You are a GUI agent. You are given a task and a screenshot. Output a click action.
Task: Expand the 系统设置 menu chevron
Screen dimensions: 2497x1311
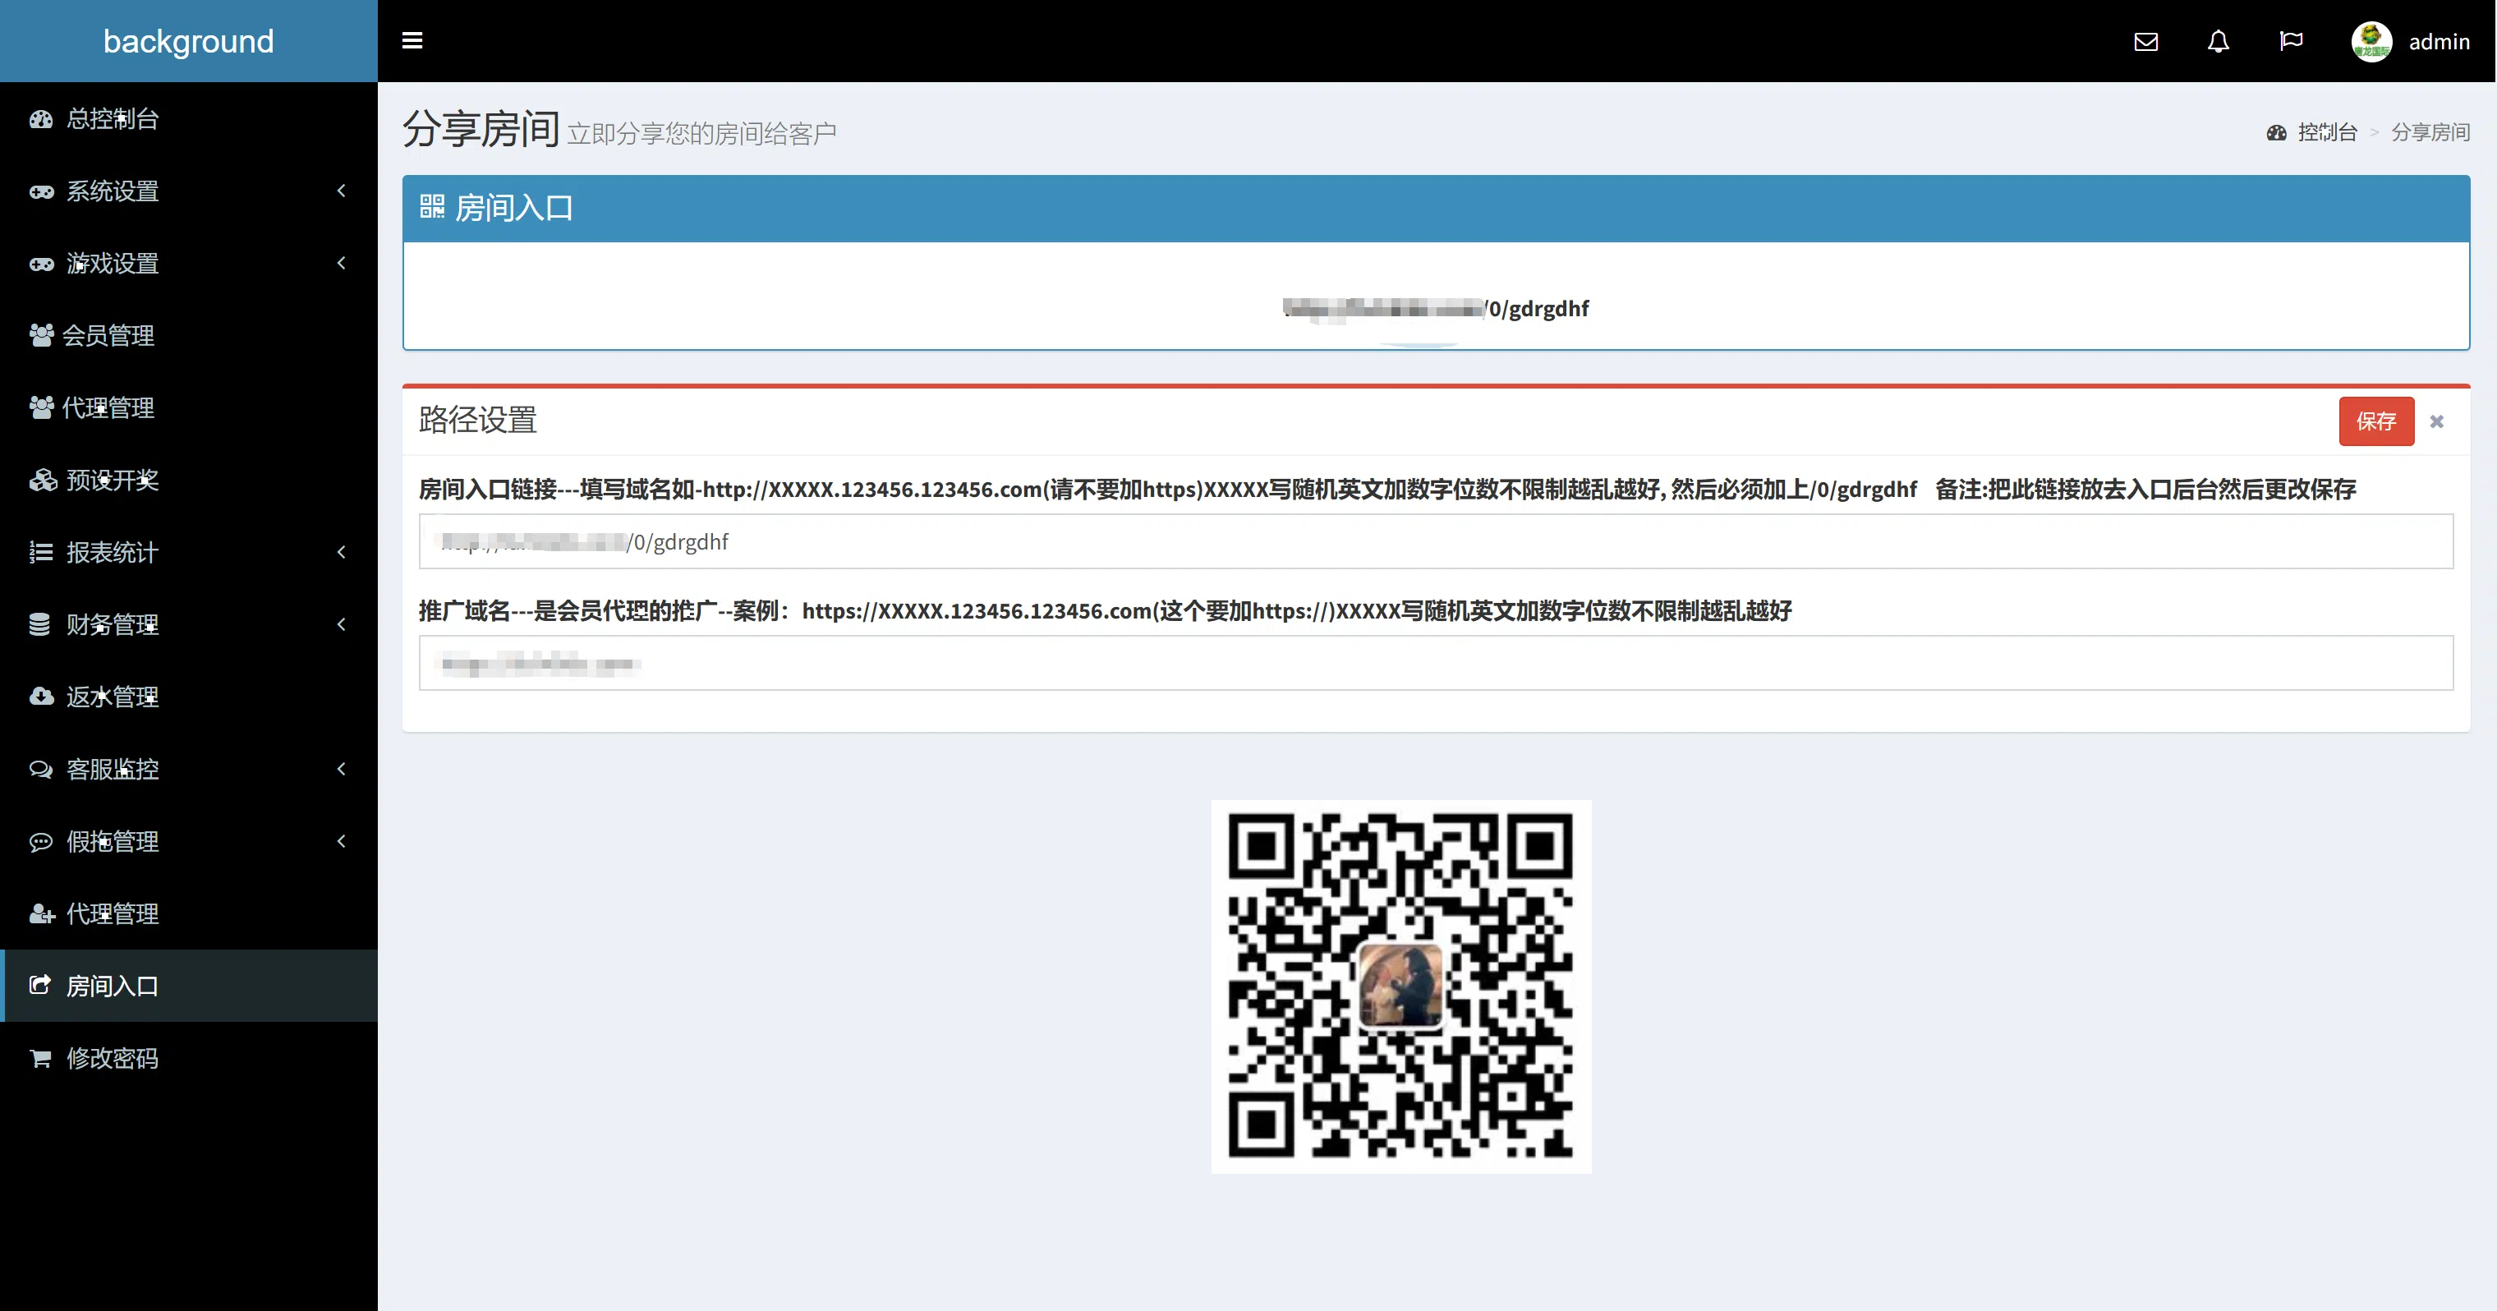(x=341, y=191)
